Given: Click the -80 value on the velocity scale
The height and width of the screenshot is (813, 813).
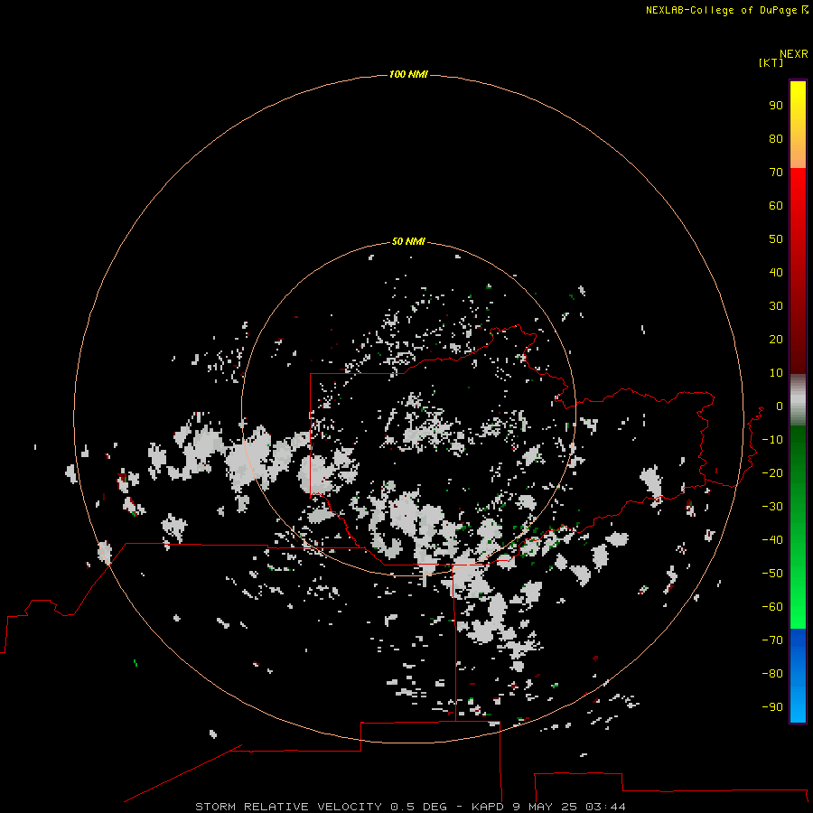Looking at the screenshot, I should (772, 674).
